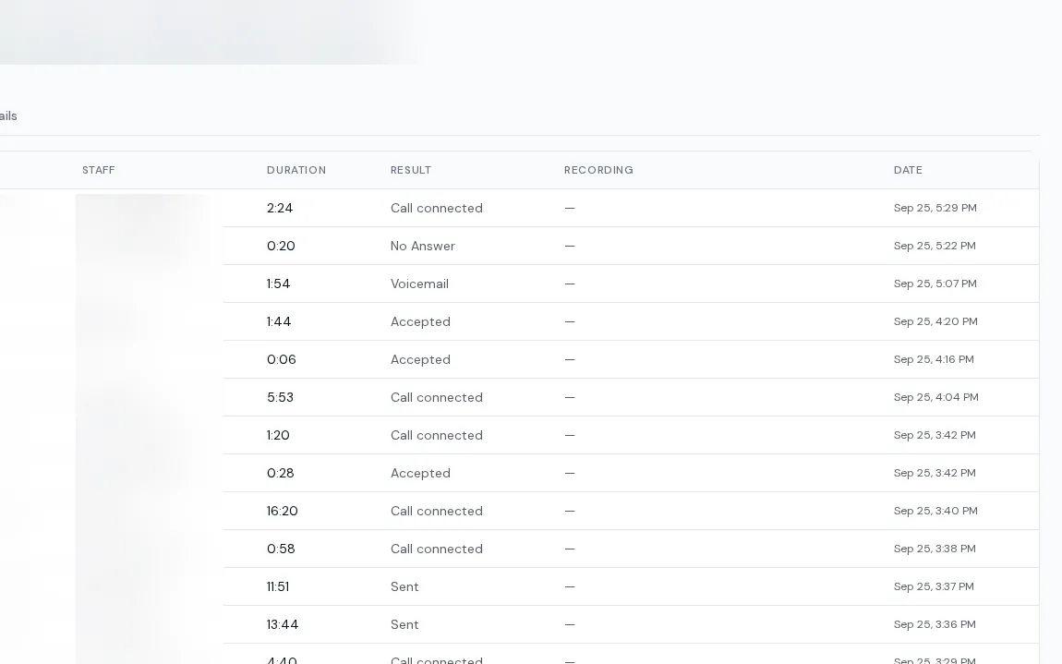Click the Sep 25, 5:22 PM date
Screen dimensions: 1062x664
tap(935, 246)
